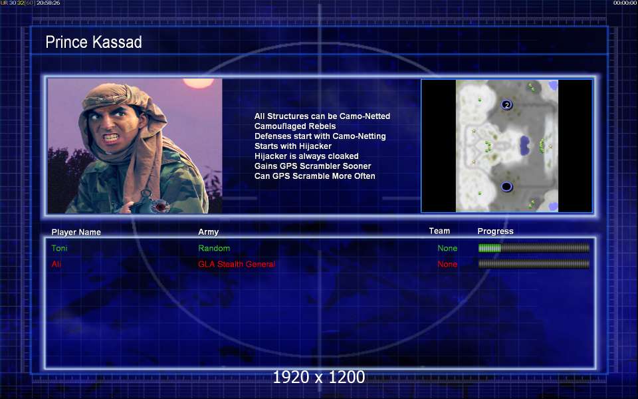The image size is (638, 399).
Task: Select the Army column header
Action: (x=208, y=231)
